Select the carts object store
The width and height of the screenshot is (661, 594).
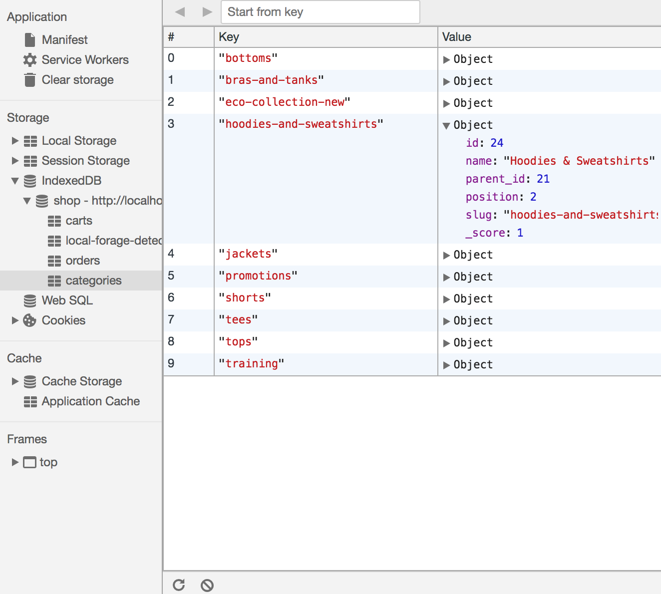(x=79, y=221)
